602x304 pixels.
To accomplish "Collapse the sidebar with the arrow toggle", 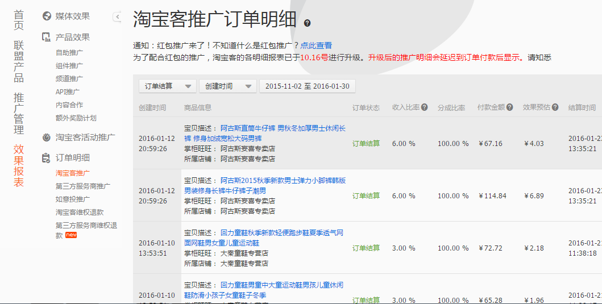I will pos(117,16).
